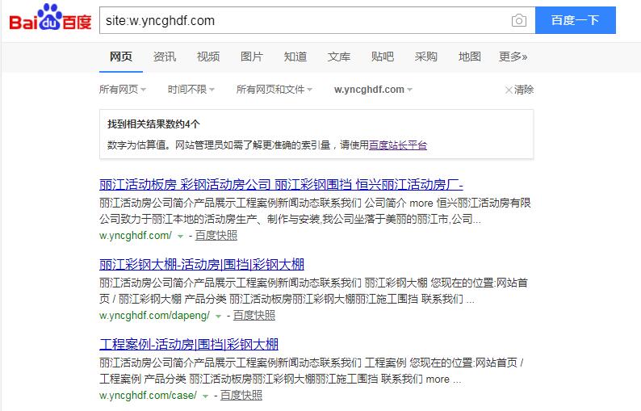This screenshot has height=411, width=641.
Task: Open 百度快照 for the case result
Action: tap(241, 395)
